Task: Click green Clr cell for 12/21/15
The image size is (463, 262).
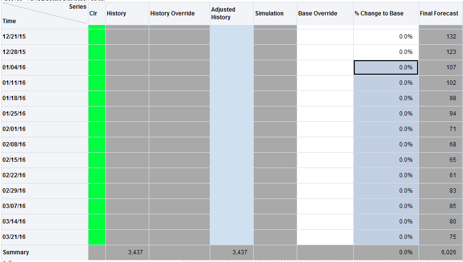Action: pyautogui.click(x=97, y=37)
